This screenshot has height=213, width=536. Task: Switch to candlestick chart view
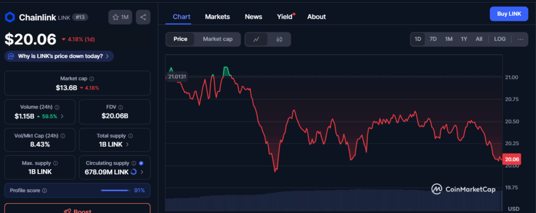(280, 39)
